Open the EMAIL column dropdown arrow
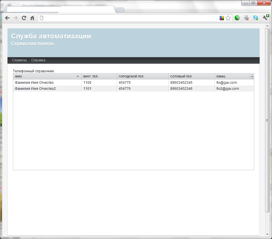 [252, 76]
